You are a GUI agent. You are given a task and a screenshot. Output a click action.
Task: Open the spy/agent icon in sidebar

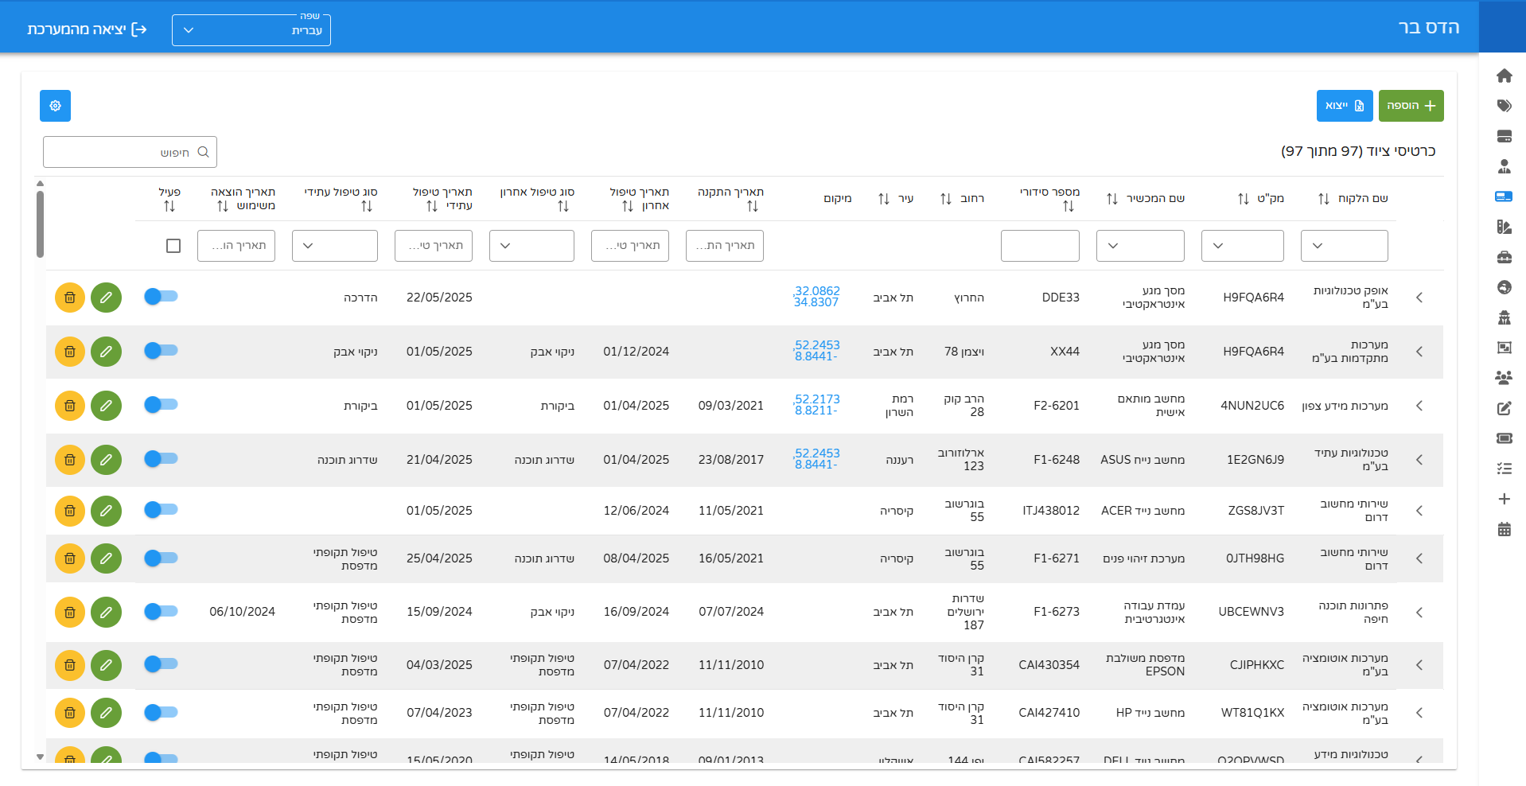[x=1504, y=317]
